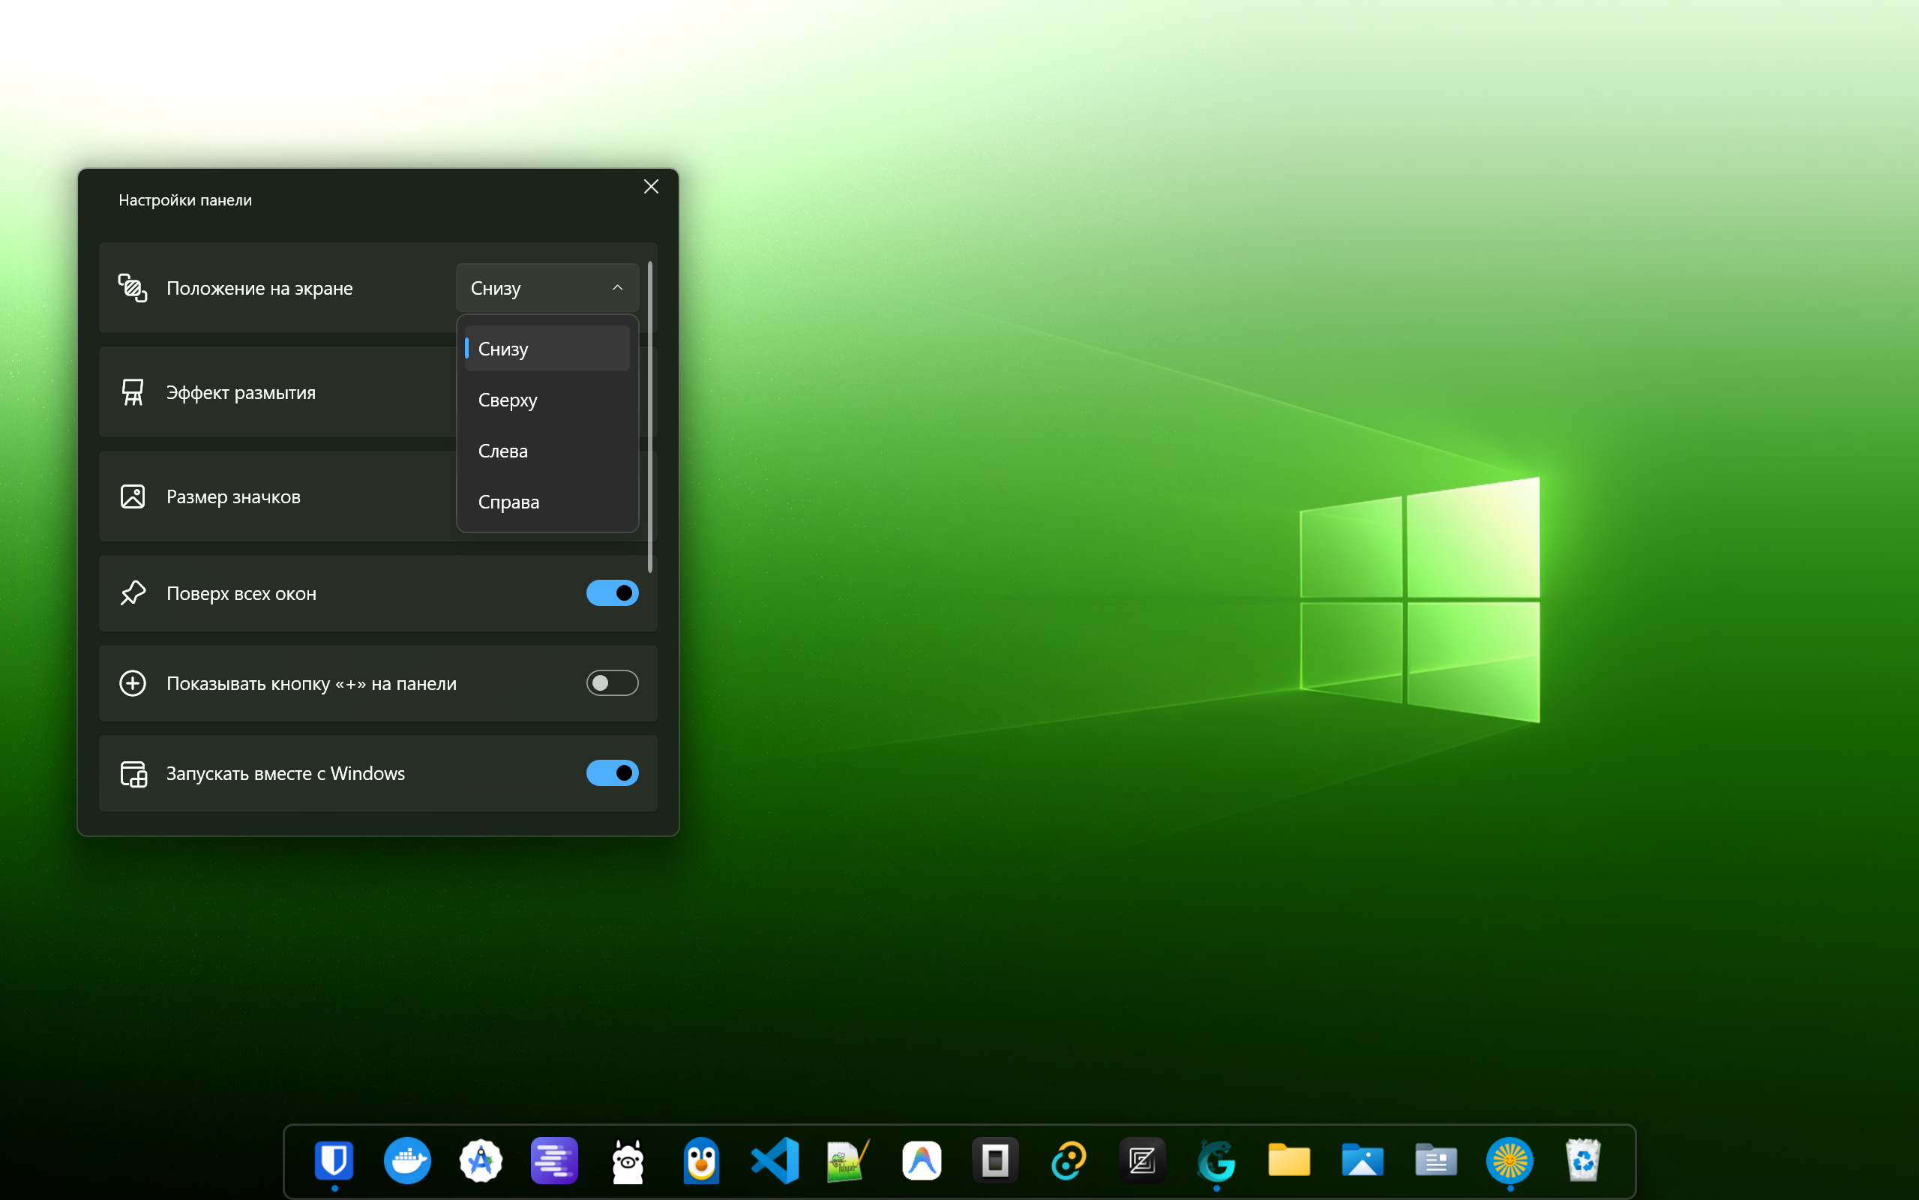Click the settings panel vertical scrollbar
Viewport: 1919px width, 1200px height.
(x=649, y=417)
